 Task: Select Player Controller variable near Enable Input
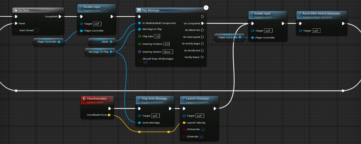[x=229, y=37]
